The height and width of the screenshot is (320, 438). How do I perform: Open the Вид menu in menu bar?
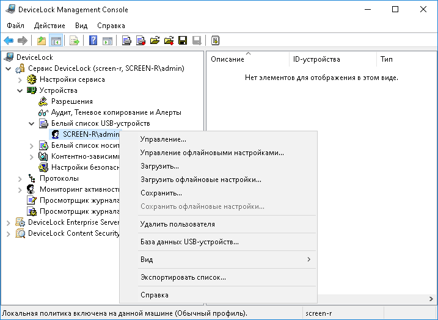click(x=81, y=26)
